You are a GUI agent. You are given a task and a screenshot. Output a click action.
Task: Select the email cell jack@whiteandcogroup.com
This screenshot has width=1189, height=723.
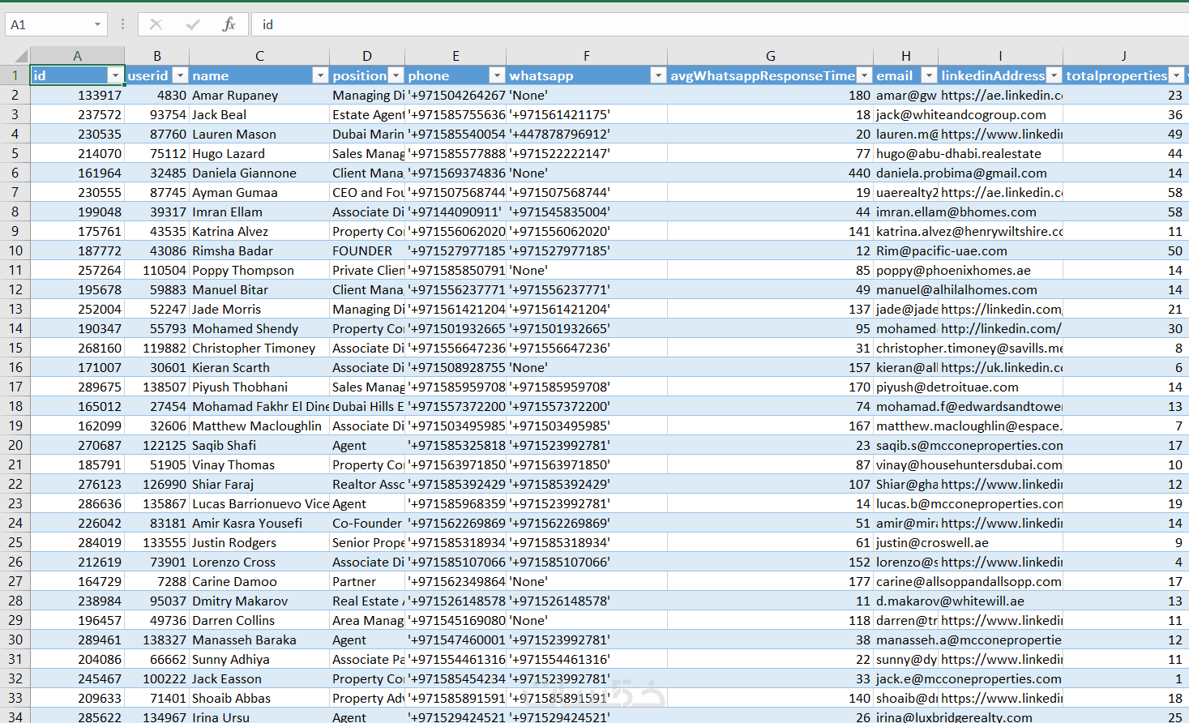(961, 114)
